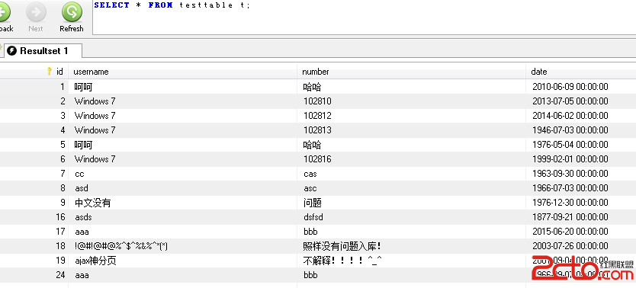Select the username cell 中文没有
The height and width of the screenshot is (288, 636).
coord(182,203)
